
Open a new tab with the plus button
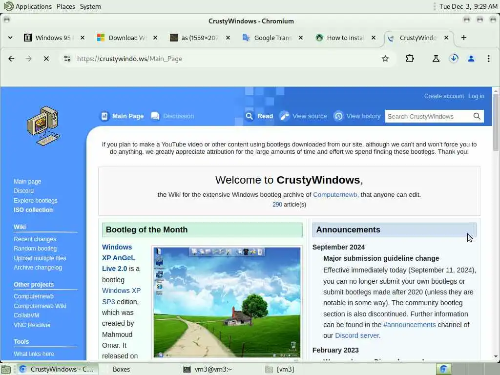pos(464,38)
